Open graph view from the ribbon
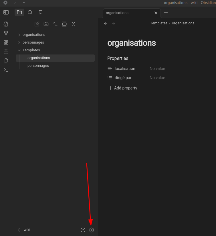 6,33
